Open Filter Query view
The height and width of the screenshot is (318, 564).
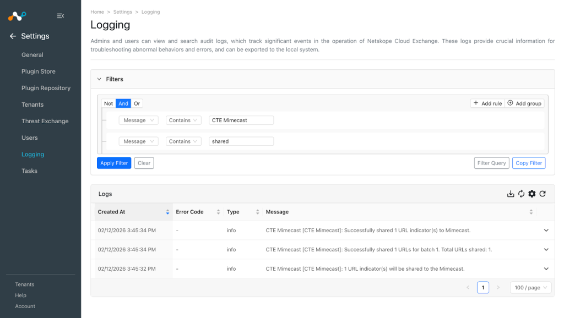[x=492, y=163]
